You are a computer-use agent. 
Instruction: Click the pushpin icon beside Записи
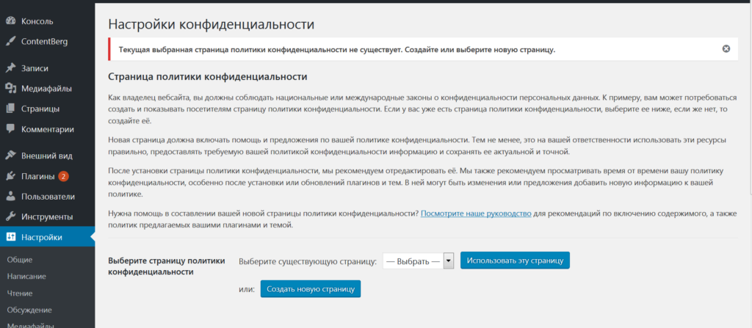10,68
